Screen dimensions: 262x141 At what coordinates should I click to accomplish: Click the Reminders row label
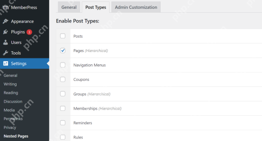(x=83, y=123)
